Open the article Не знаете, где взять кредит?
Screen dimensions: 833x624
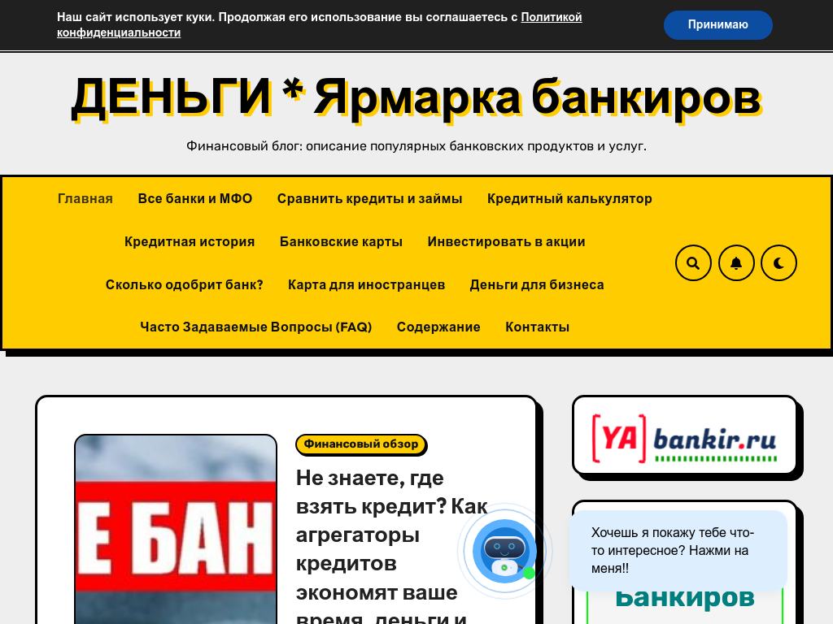pyautogui.click(x=391, y=547)
